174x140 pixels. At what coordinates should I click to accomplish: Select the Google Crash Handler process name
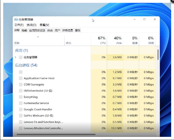[x=38, y=109]
